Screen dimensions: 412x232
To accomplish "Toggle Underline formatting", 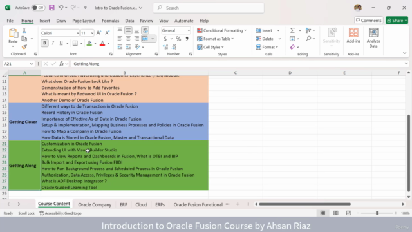I will pos(61,43).
